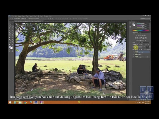This screenshot has height=119, width=159.
Task: Select the History Brush tool
Action: 12,33
